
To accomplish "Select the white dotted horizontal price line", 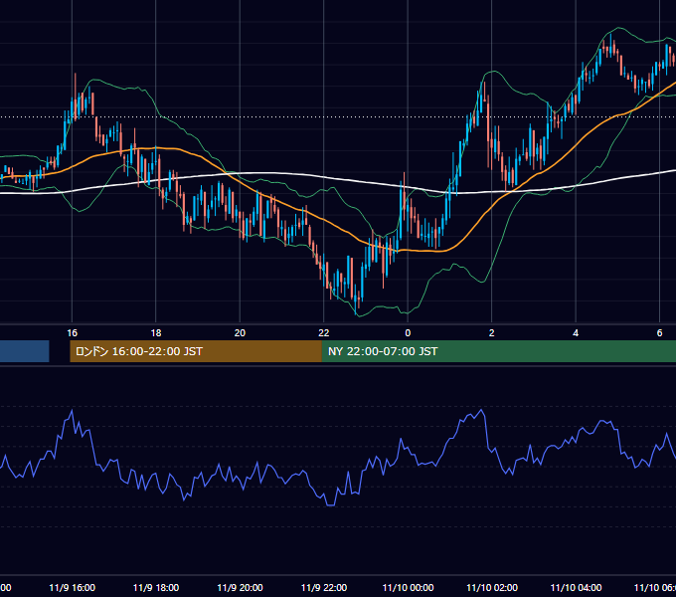I will tap(338, 116).
